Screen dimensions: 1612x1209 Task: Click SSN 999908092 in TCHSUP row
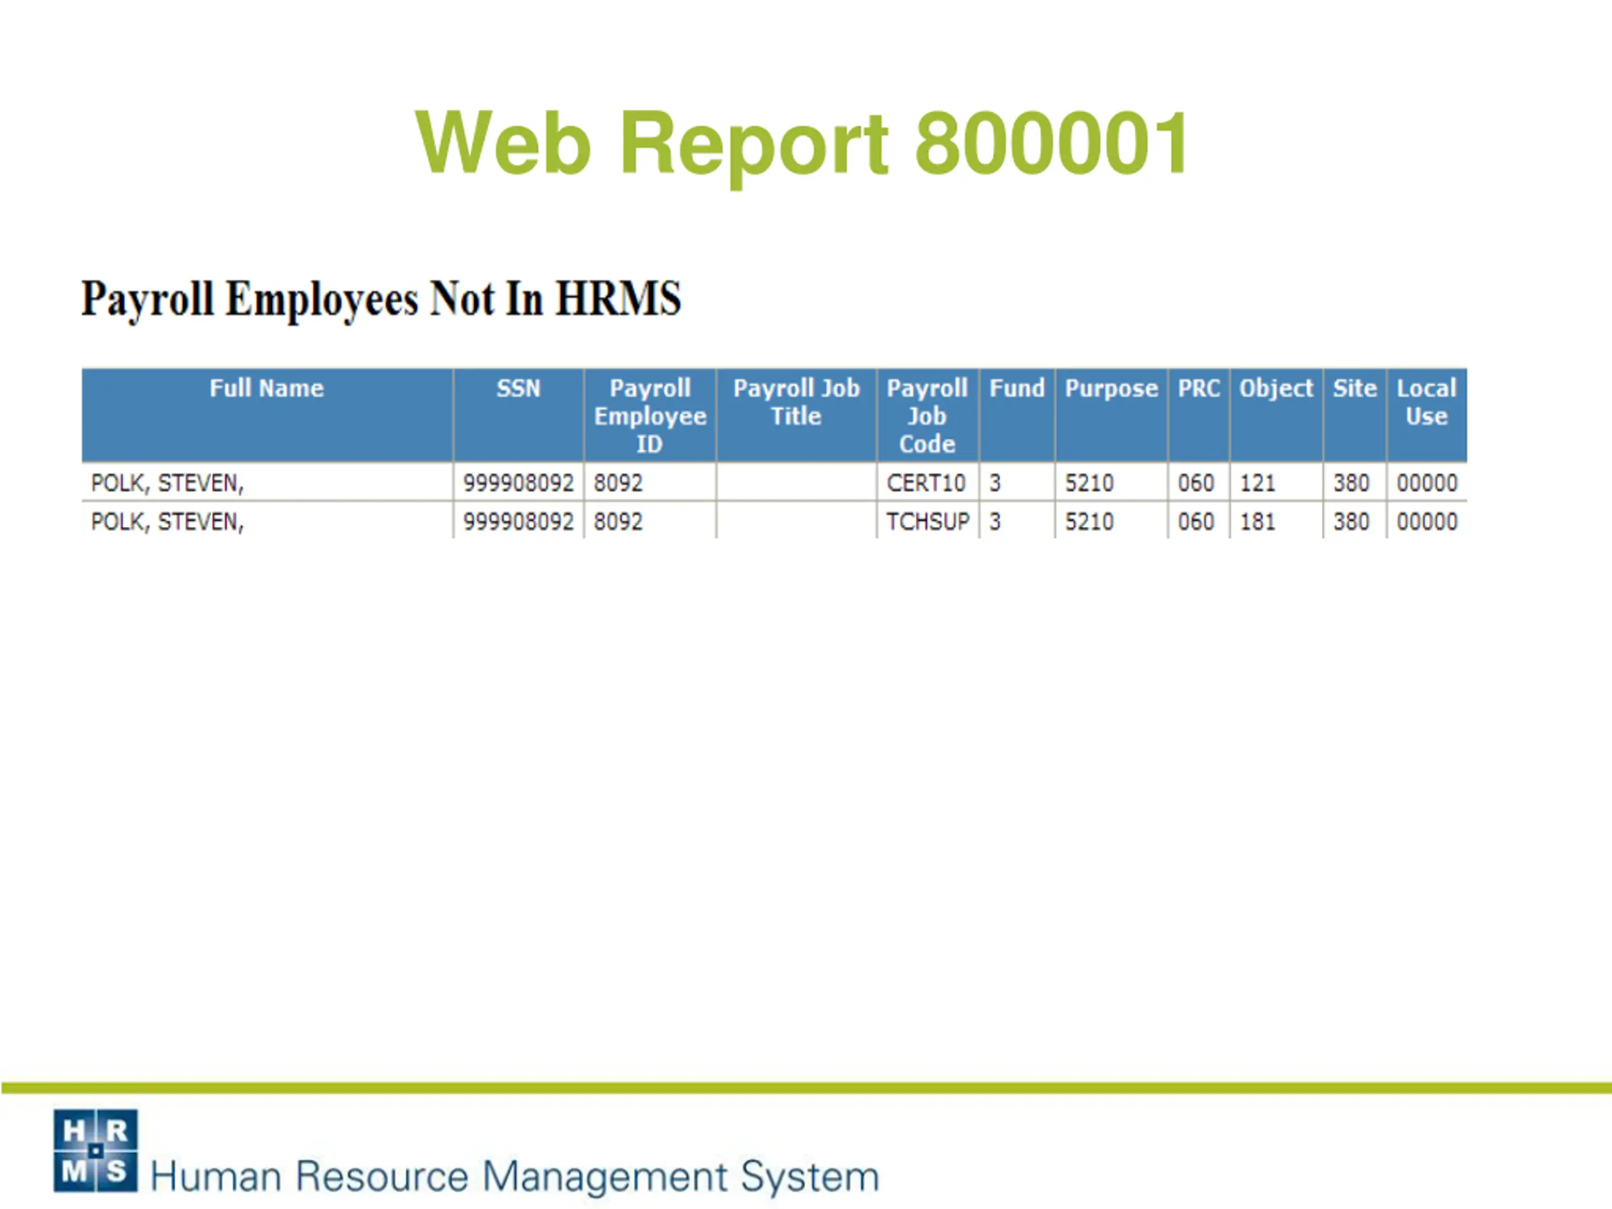coord(518,521)
